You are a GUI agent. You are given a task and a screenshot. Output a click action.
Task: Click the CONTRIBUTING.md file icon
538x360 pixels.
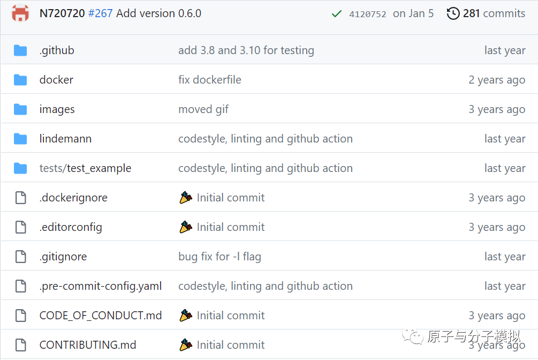point(20,345)
